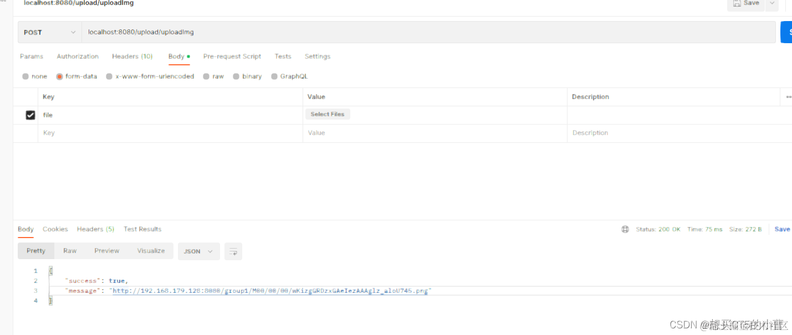Click the empty Key placeholder field
Viewport: 792px width, 335px height.
170,133
